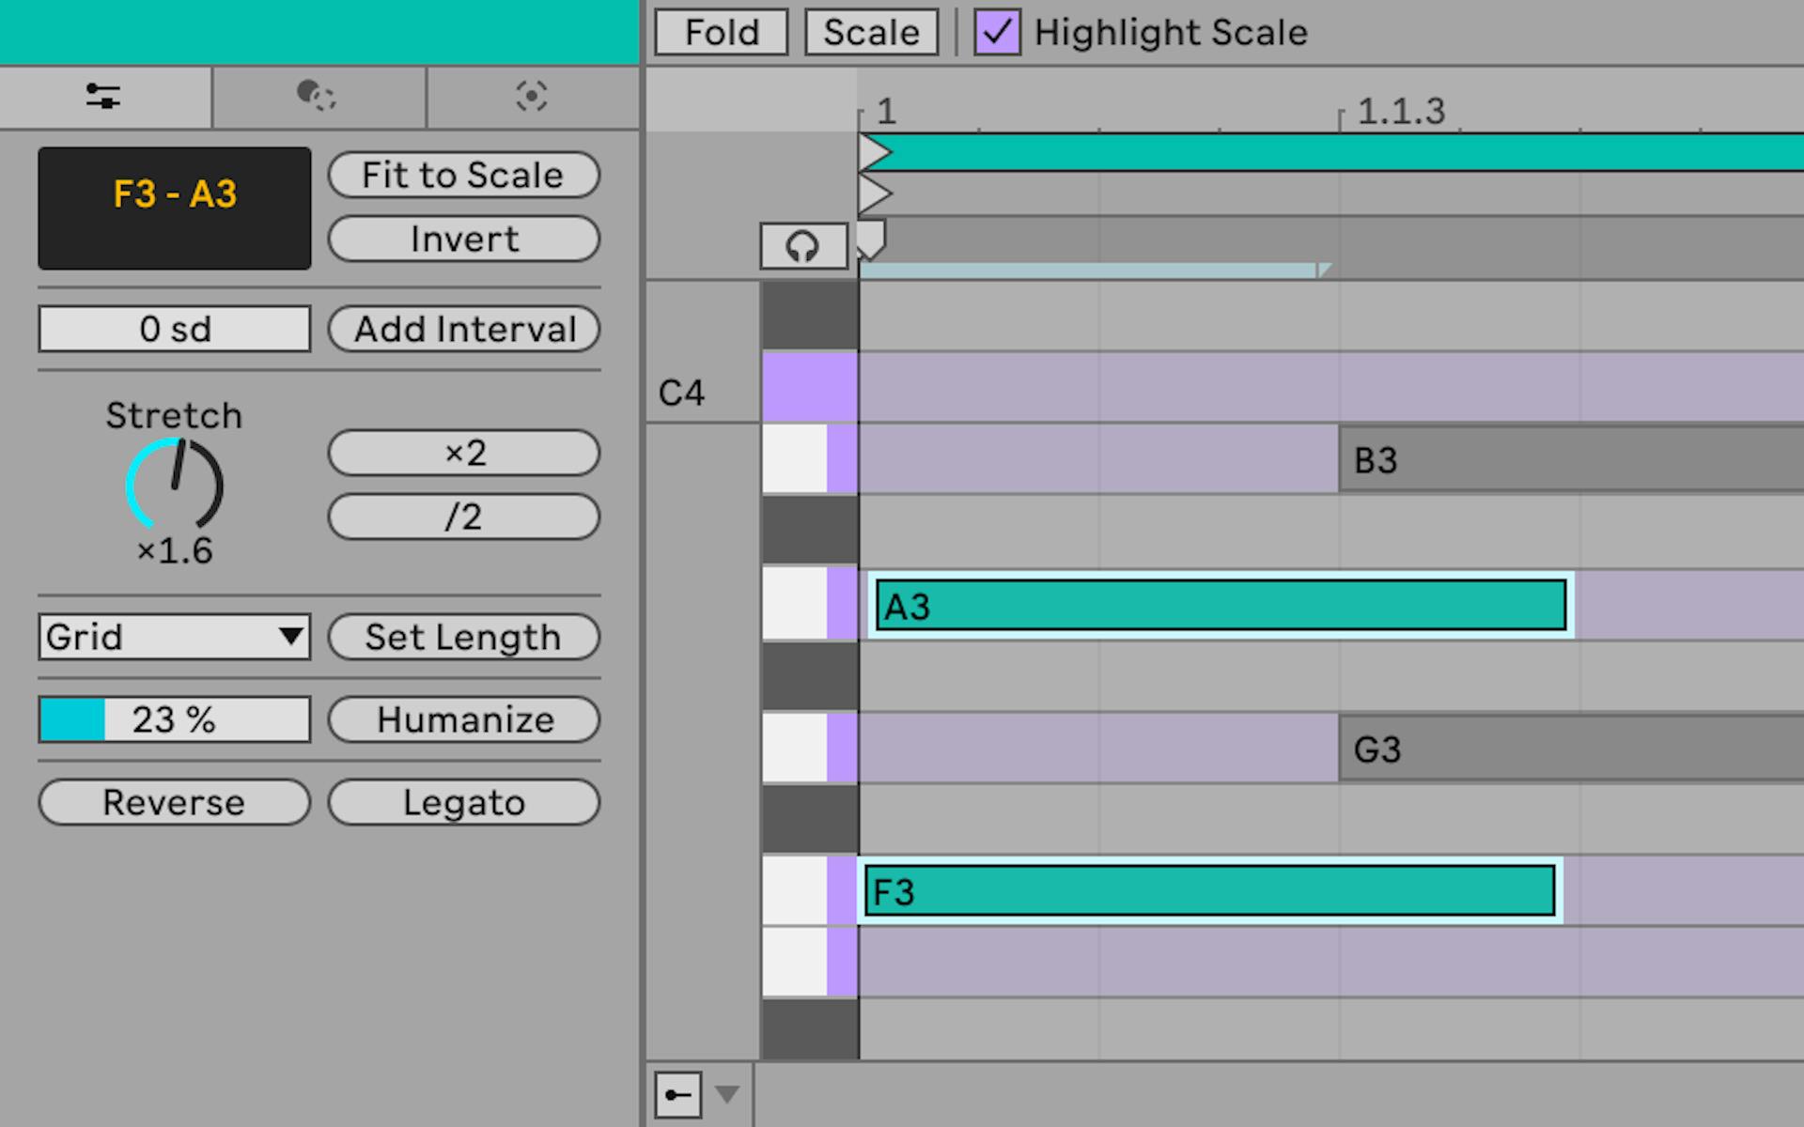Open the Notes tool panel tab
This screenshot has width=1804, height=1127.
[x=104, y=97]
